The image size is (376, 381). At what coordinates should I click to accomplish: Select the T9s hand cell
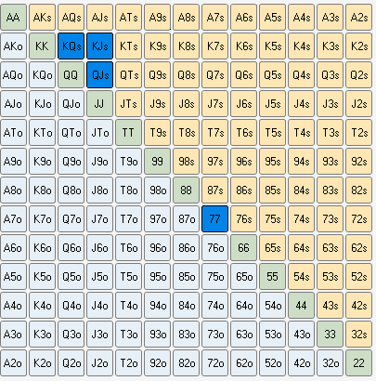point(157,133)
